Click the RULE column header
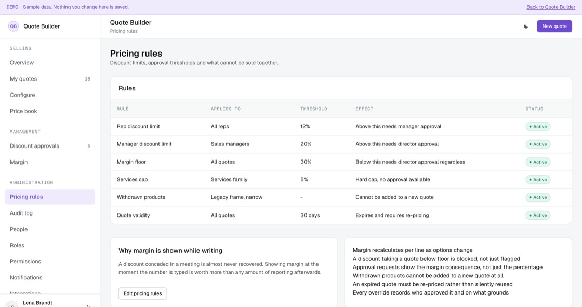The height and width of the screenshot is (307, 582). pyautogui.click(x=123, y=109)
